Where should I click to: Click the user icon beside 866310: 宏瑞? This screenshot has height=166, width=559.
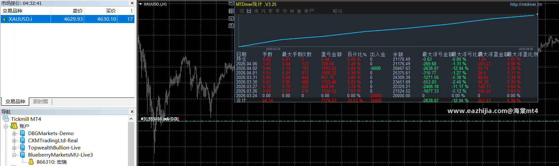click(31, 162)
